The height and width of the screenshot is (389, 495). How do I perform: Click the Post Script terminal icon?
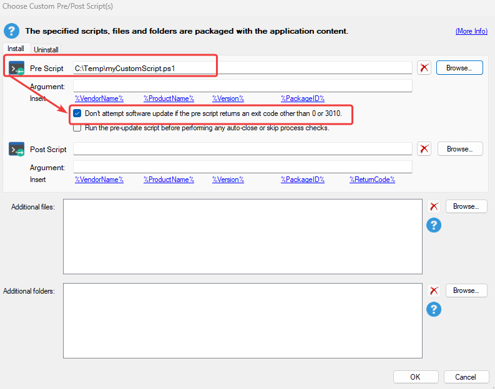pyautogui.click(x=16, y=150)
